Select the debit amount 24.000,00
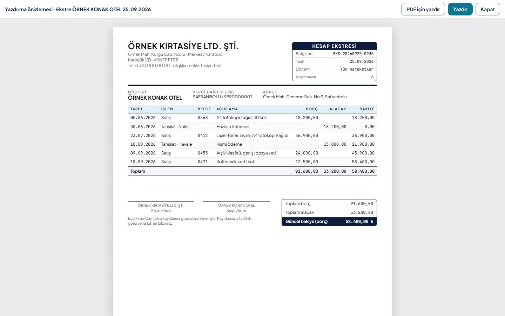This screenshot has width=505, height=316. click(307, 153)
